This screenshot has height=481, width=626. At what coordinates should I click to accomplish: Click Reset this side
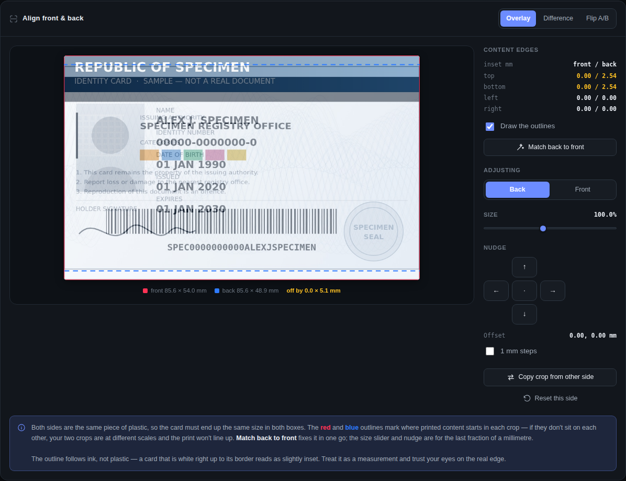pos(550,398)
